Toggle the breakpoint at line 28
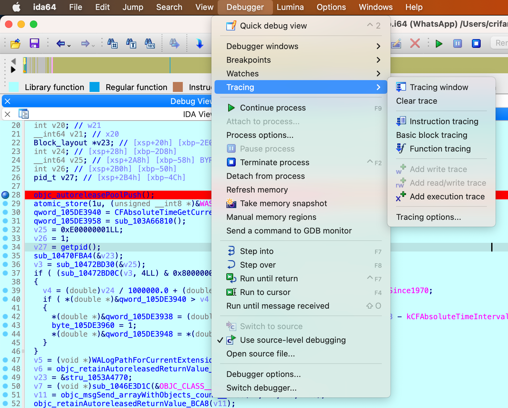 pyautogui.click(x=5, y=195)
